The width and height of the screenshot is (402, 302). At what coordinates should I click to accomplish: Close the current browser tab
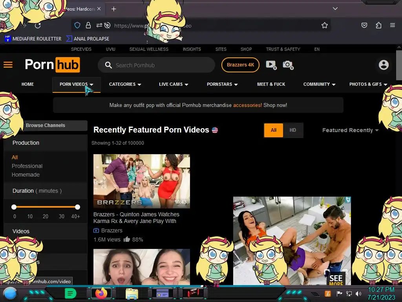[99, 9]
